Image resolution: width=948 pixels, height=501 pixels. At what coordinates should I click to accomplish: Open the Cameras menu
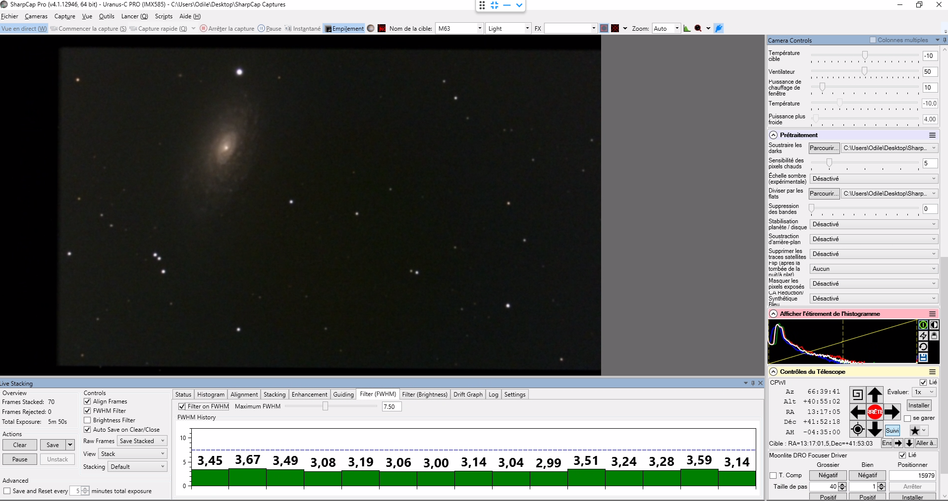(x=36, y=16)
